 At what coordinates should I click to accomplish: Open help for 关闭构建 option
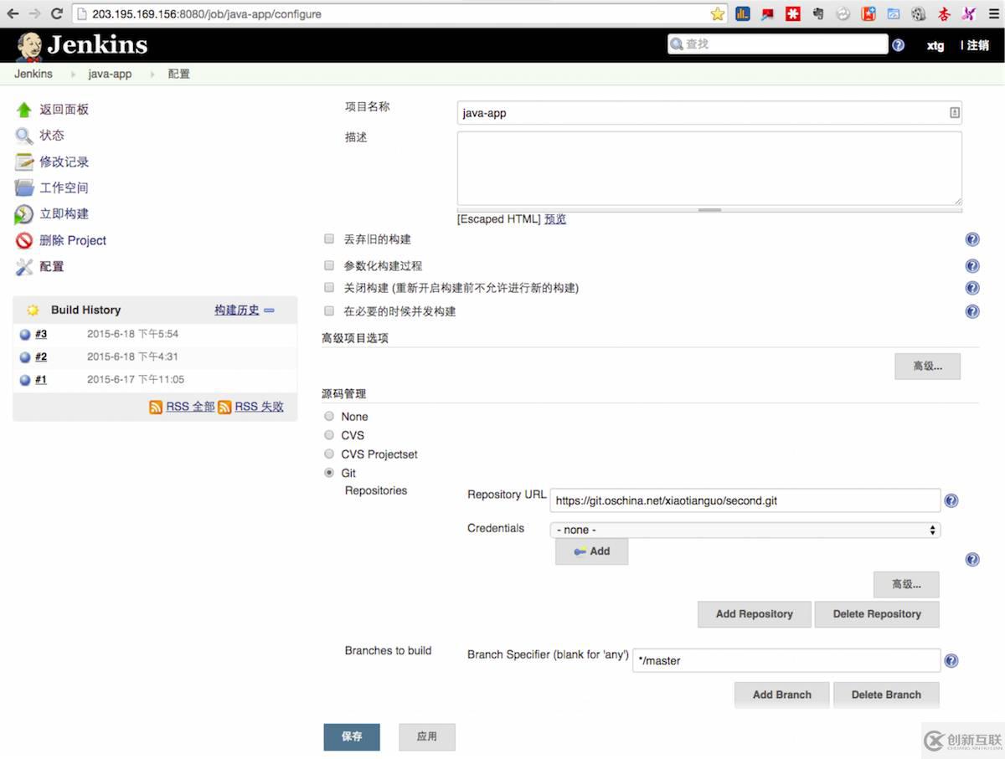pos(972,288)
